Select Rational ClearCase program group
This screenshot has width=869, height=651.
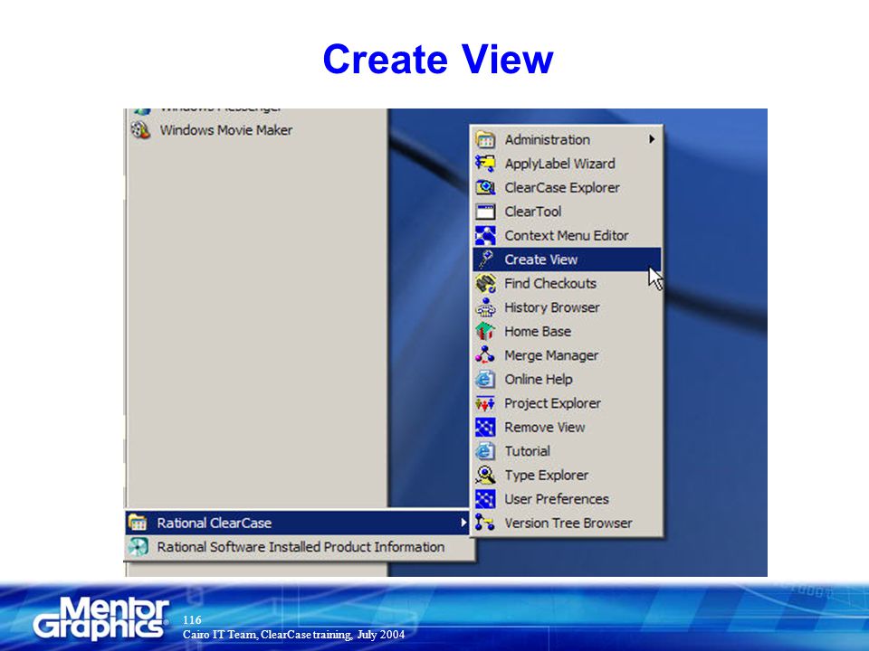tap(298, 522)
